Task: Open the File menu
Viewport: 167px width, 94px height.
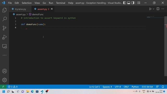Action: (x=10, y=3)
